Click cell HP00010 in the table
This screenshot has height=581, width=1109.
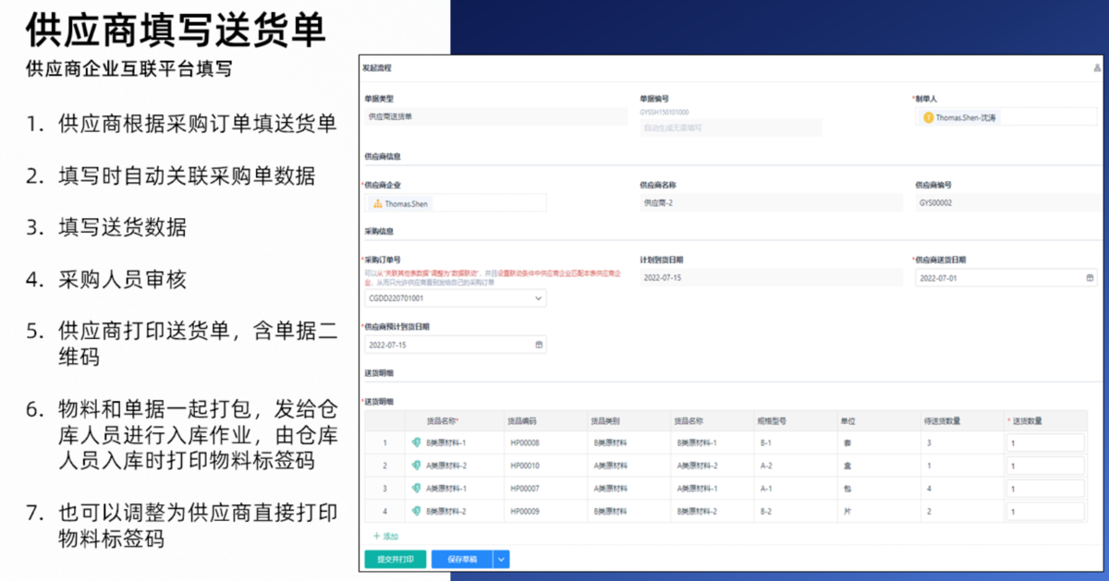click(x=525, y=466)
